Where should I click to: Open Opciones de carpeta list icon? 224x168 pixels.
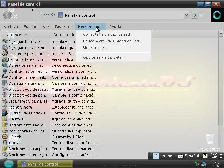[x=5, y=148]
